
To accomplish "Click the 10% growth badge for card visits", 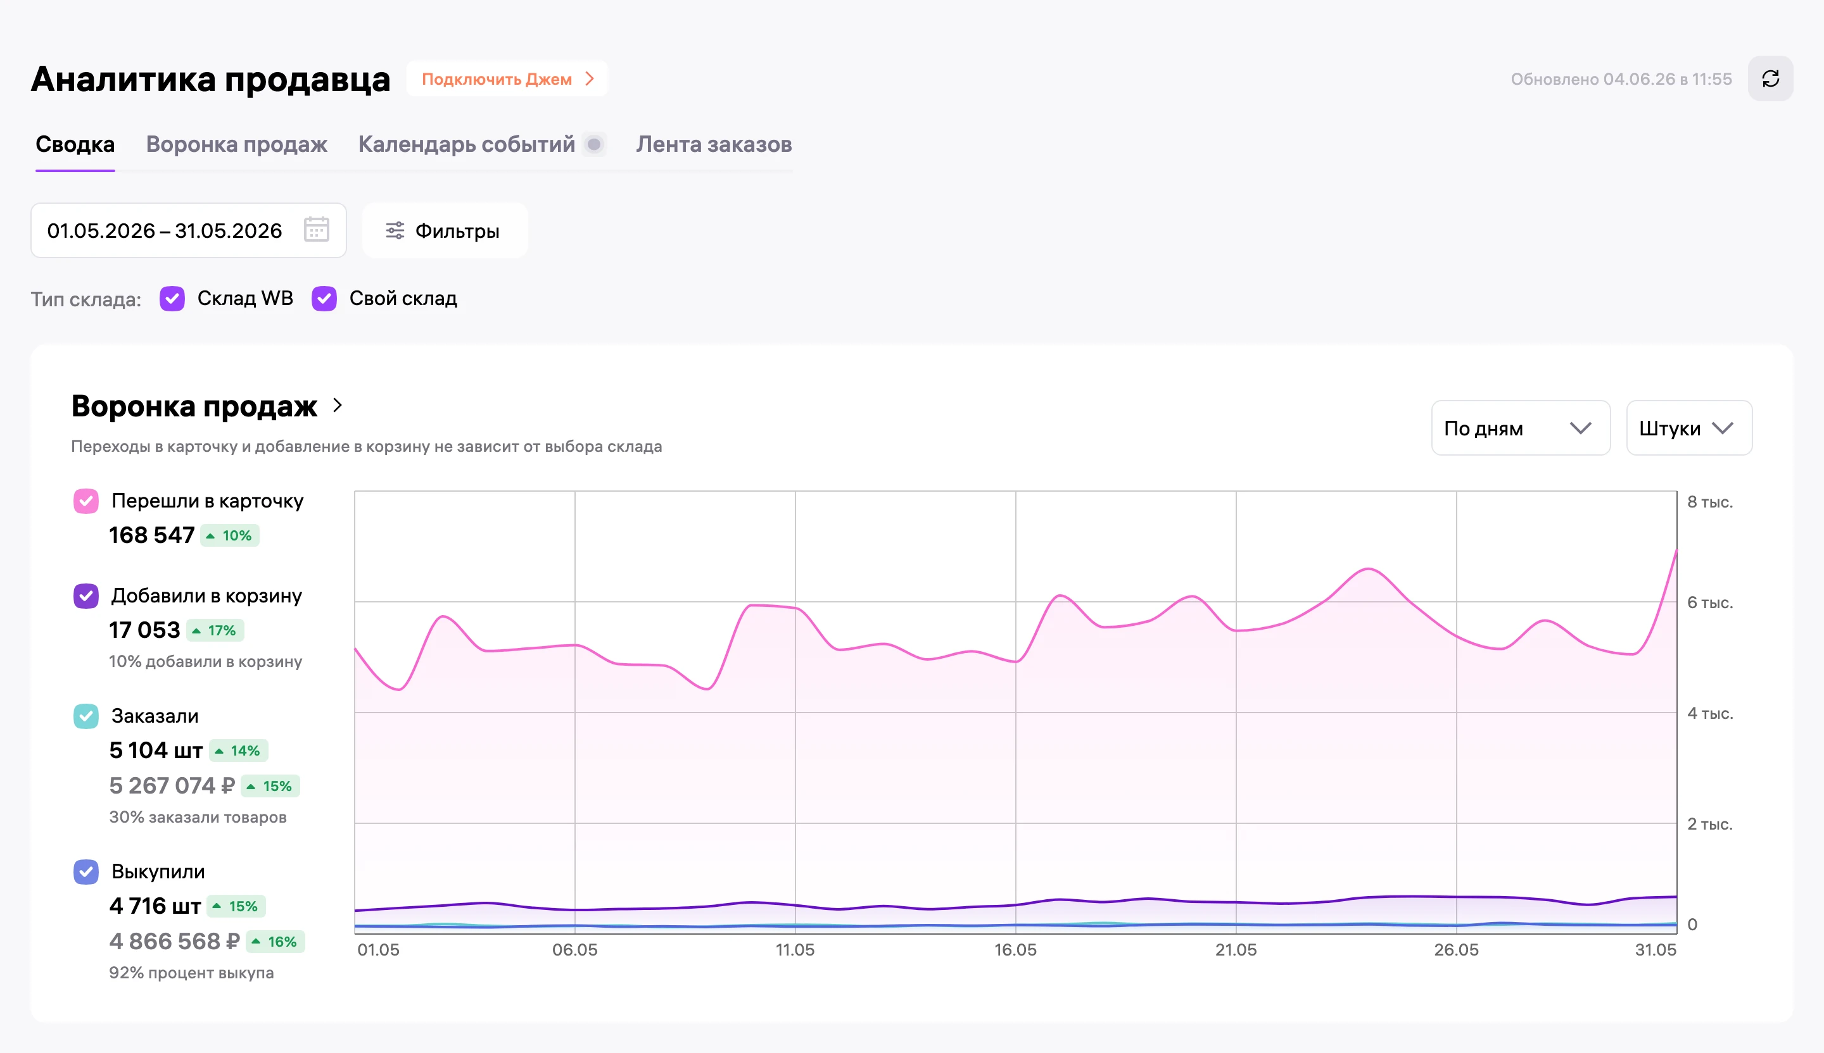I will pos(229,536).
